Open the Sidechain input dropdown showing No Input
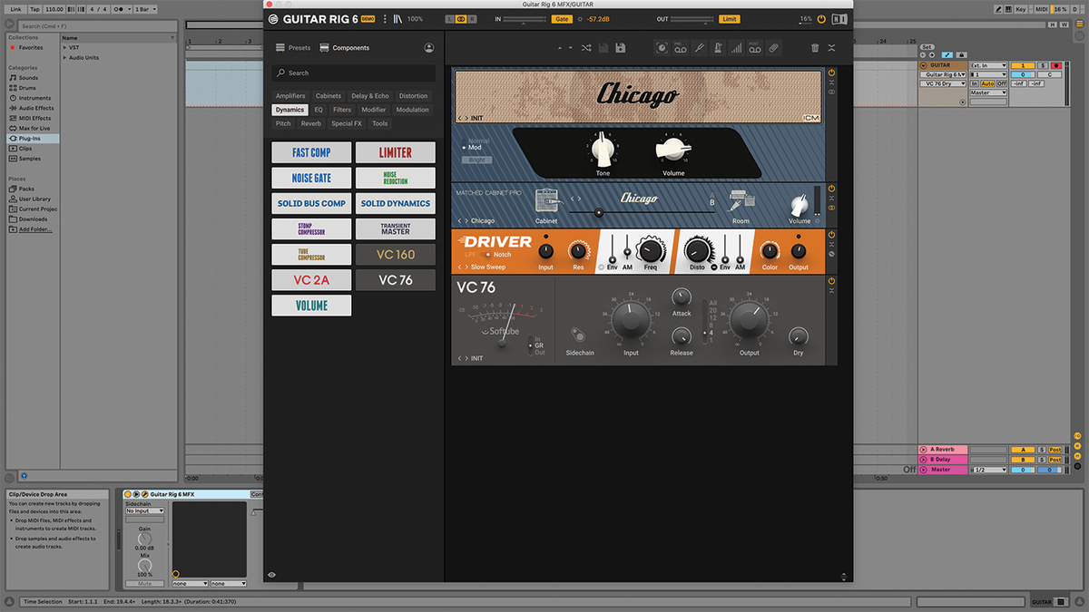This screenshot has width=1089, height=612. pos(143,510)
